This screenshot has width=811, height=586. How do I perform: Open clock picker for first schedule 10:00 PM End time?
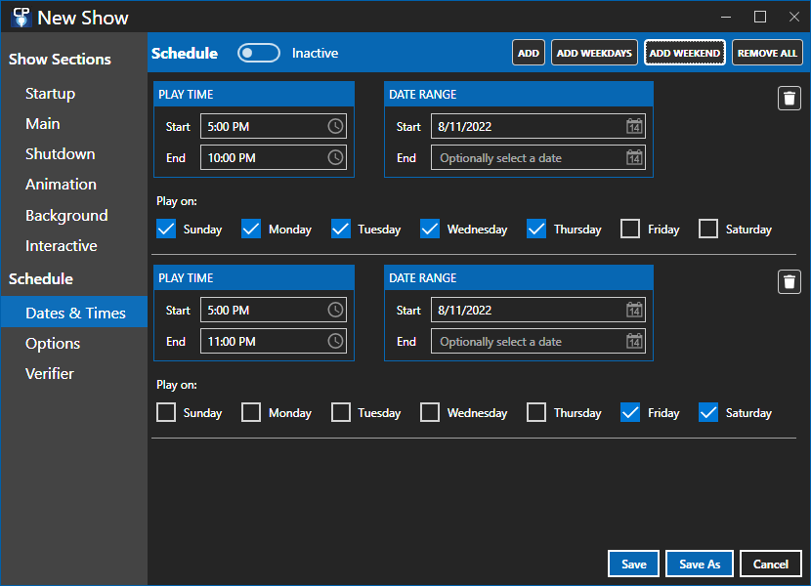(x=335, y=158)
